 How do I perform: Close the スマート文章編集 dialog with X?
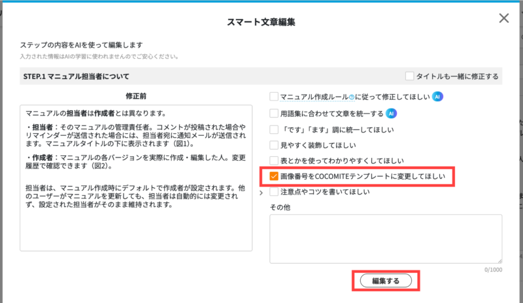(x=503, y=18)
